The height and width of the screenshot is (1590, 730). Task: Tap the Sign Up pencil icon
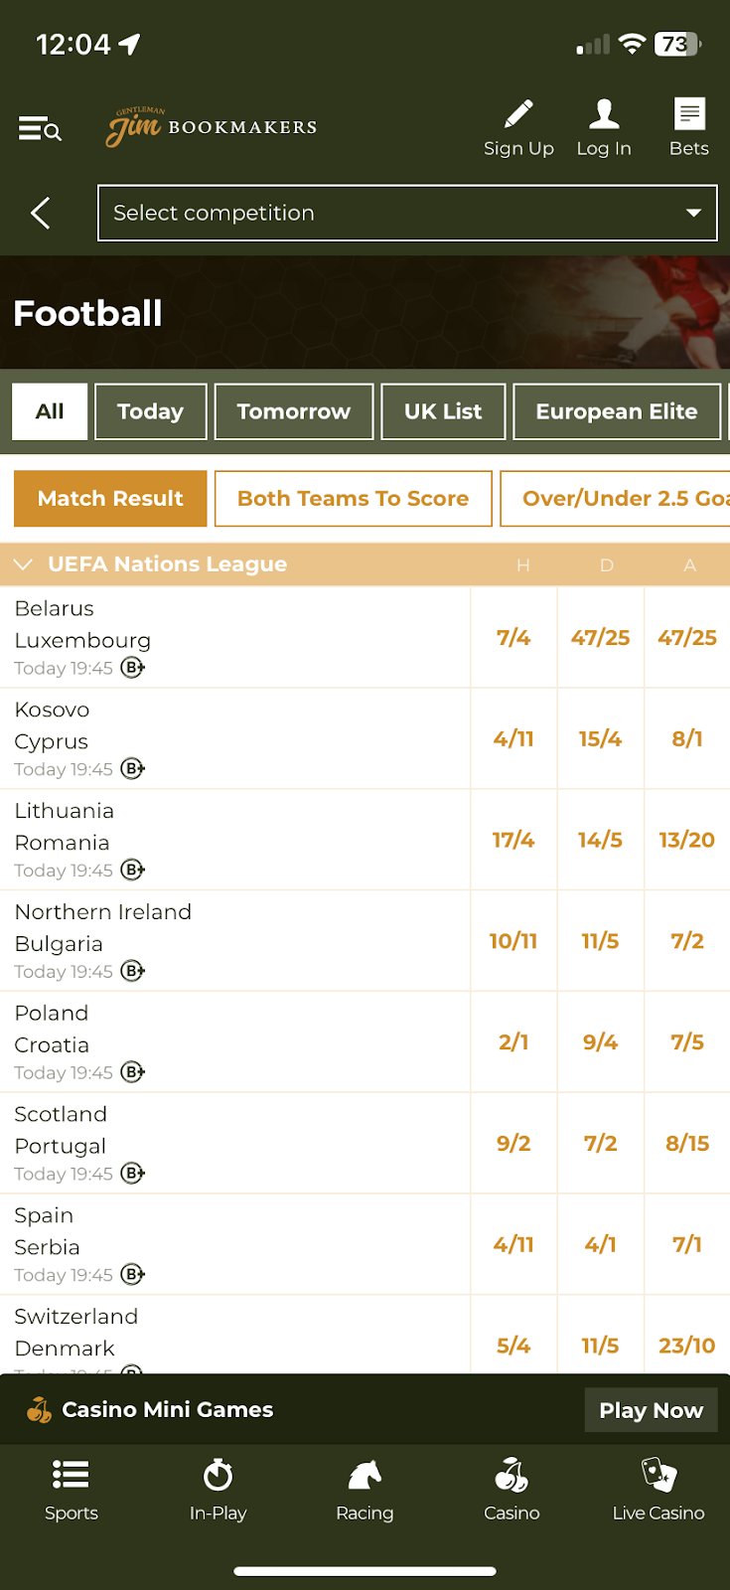[x=517, y=115]
